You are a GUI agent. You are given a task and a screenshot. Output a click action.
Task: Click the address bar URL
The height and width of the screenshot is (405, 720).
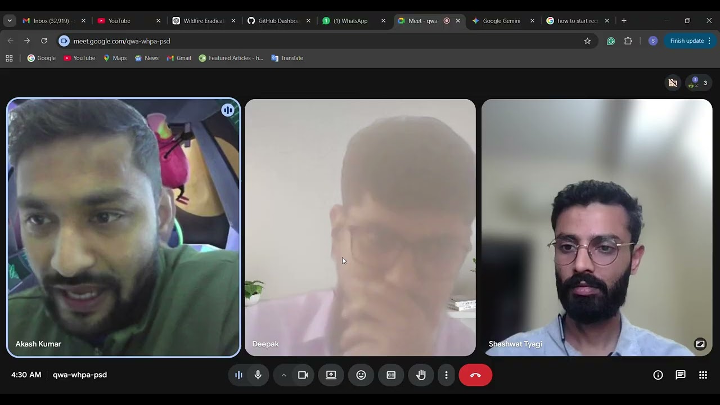click(121, 41)
